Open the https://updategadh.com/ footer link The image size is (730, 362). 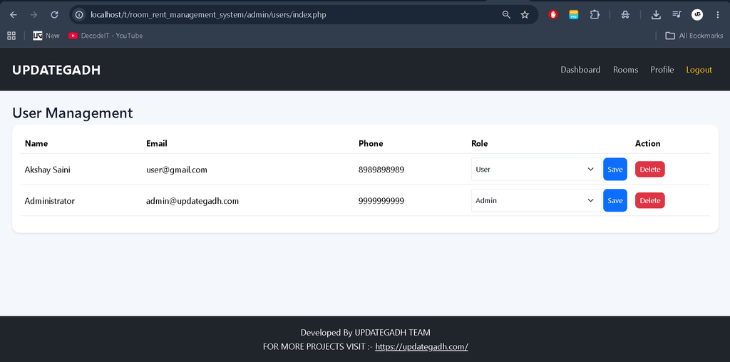tap(421, 346)
